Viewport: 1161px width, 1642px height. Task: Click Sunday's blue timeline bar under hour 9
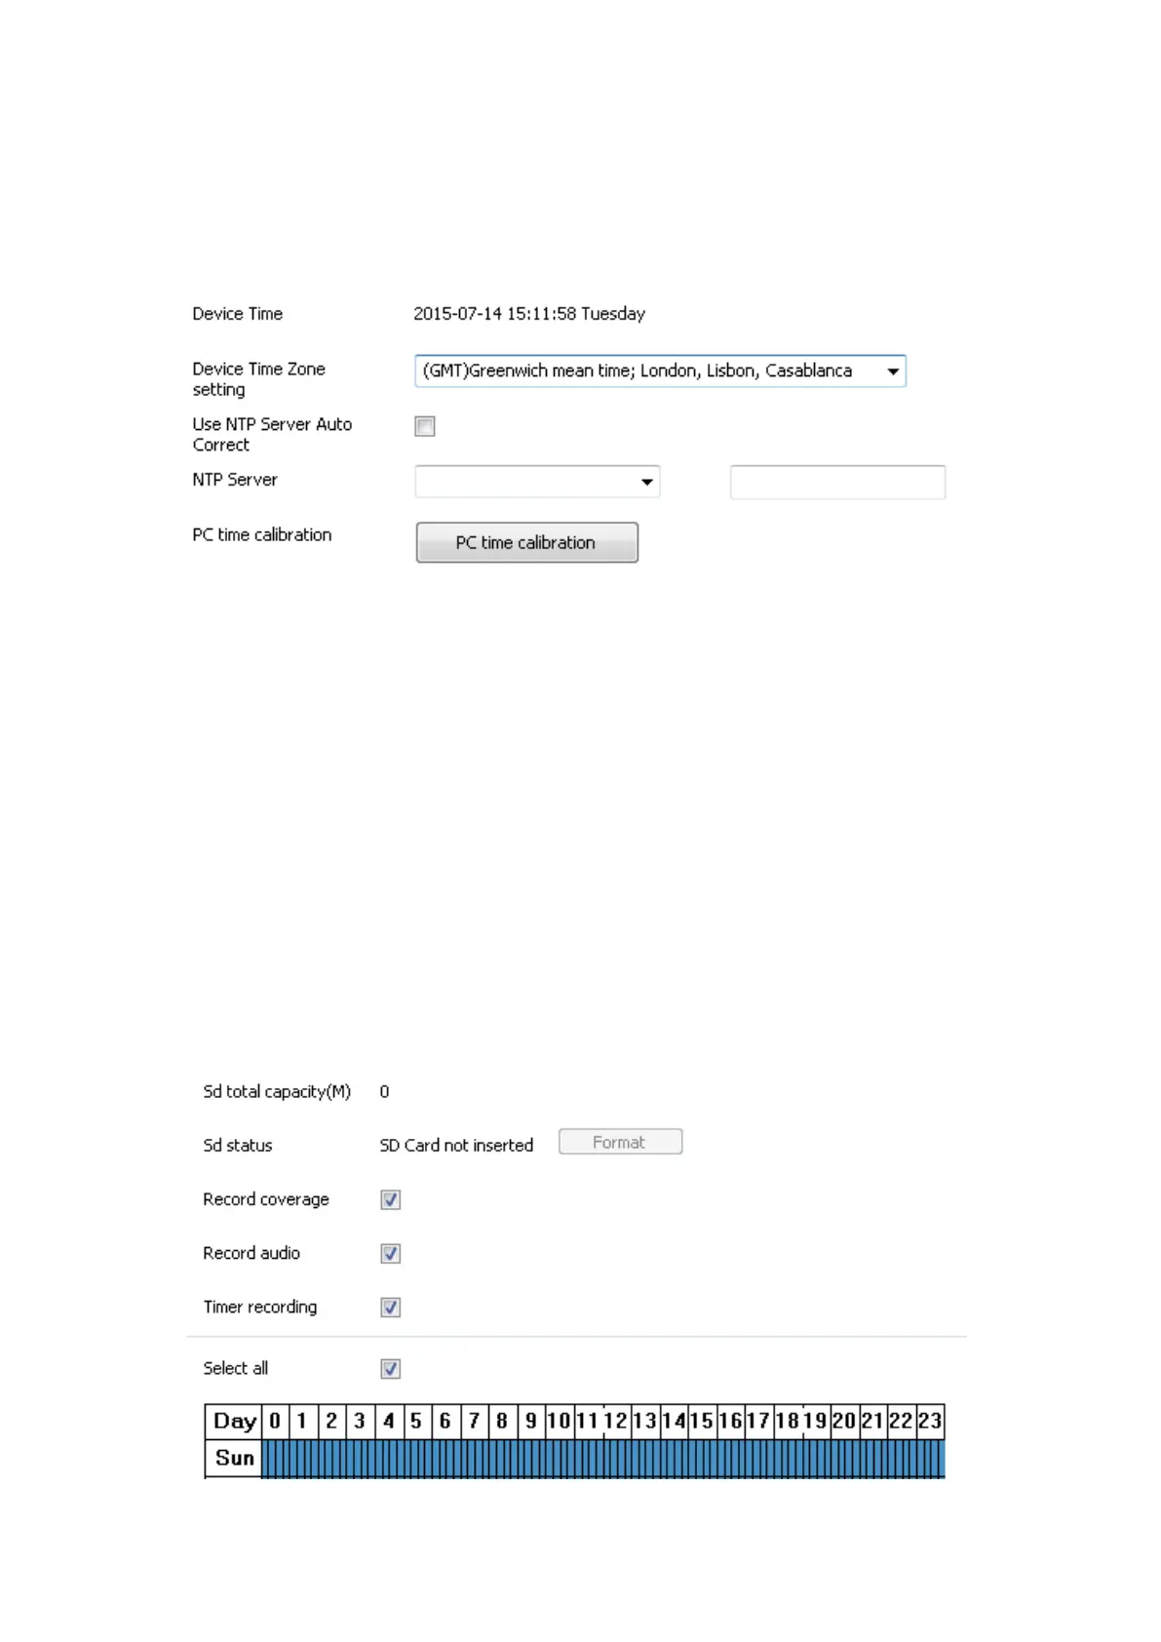[x=531, y=1459]
